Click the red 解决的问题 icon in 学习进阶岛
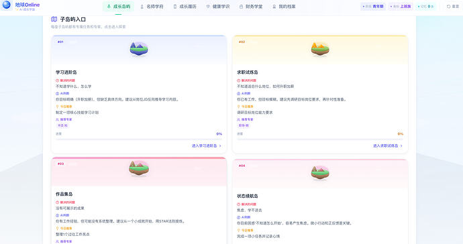Viewport: 463px width, 244px height. coord(57,80)
